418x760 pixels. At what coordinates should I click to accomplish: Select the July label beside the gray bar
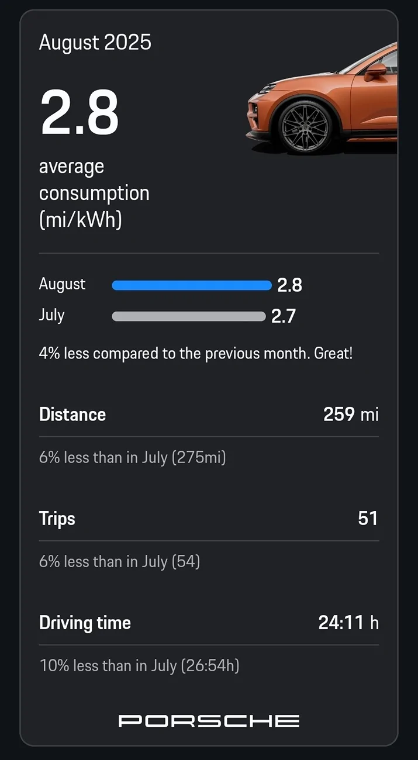pos(52,315)
